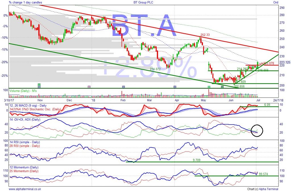Click the magenta X event marker near '18
Image resolution: width=291 pixels, height=191 pixels.
(89, 87)
